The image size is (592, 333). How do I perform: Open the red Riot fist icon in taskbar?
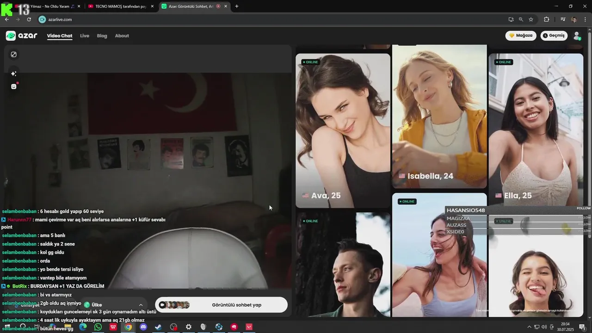234,327
